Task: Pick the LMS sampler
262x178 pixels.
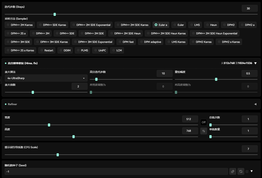Action: click(195, 25)
